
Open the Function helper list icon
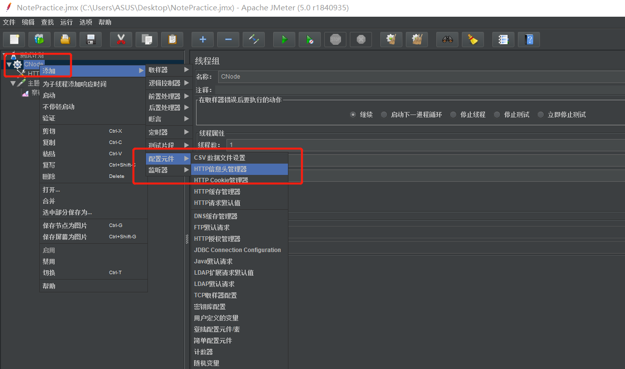coord(503,39)
